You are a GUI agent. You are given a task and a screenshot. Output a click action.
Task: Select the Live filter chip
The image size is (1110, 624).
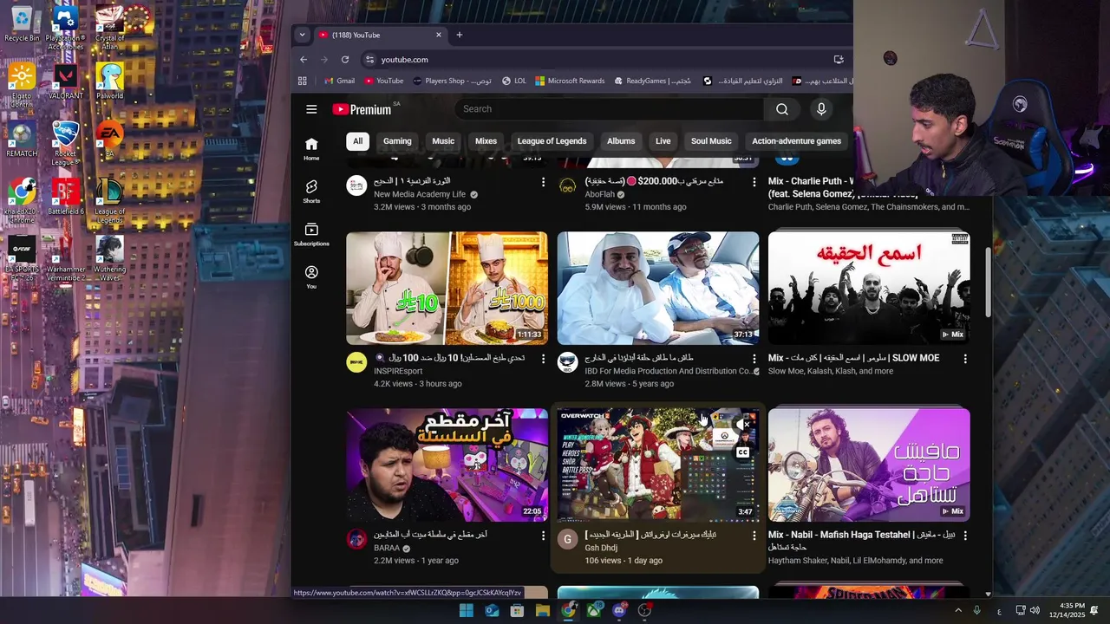point(663,141)
